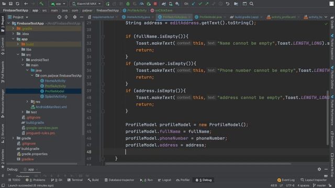Expand the top-level gradle folder
The width and height of the screenshot is (335, 188).
[13, 138]
